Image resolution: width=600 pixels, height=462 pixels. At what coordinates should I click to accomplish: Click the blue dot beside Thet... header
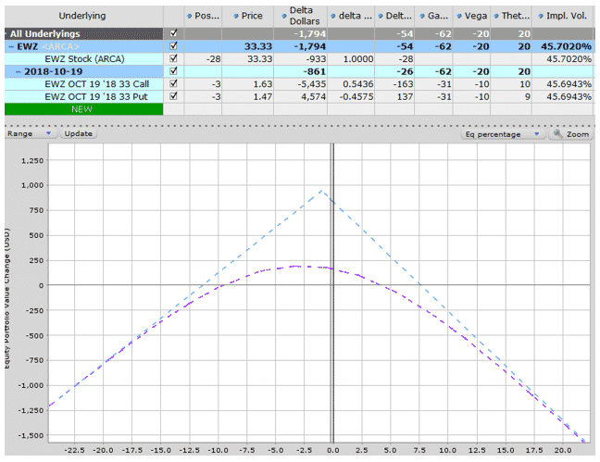(x=496, y=16)
